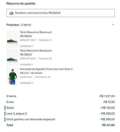
Task: Click the Total amount R$ 411,90
Action: [108, 125]
